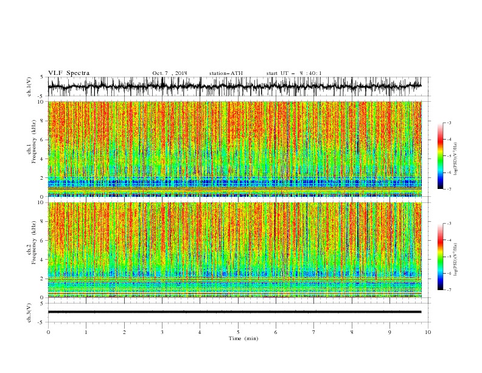The height and width of the screenshot is (373, 482).
Task: Click the "-6" tick on ch.1 colorbar
Action: tap(449, 172)
